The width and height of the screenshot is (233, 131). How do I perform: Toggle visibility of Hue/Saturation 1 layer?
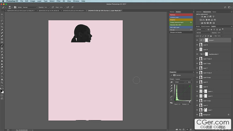point(197,54)
